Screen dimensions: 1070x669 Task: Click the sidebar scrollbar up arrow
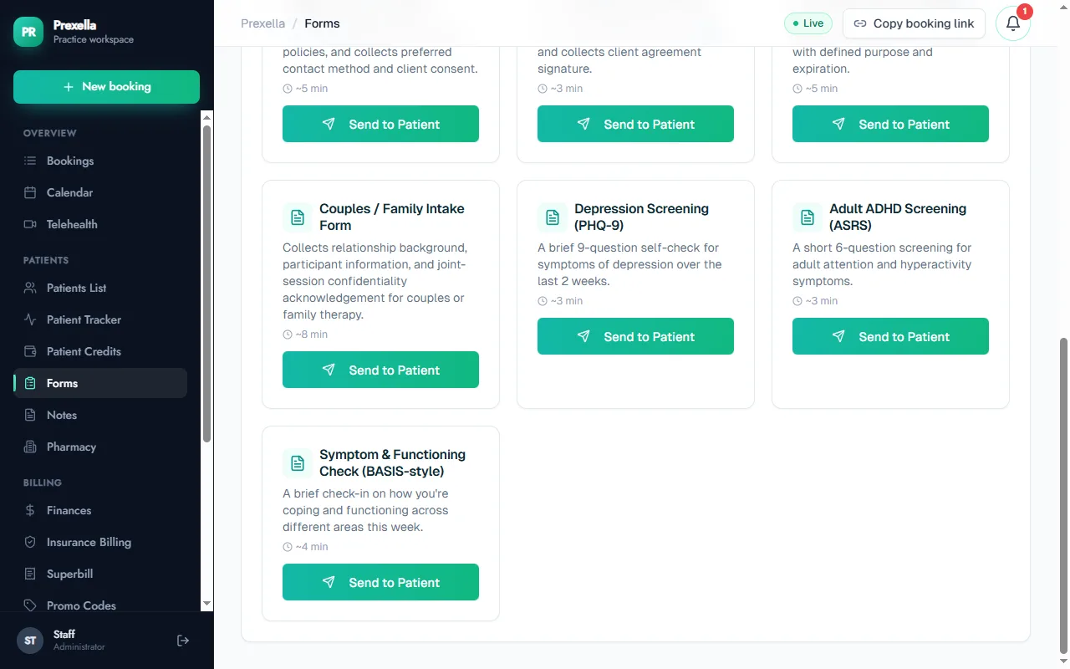[206, 117]
